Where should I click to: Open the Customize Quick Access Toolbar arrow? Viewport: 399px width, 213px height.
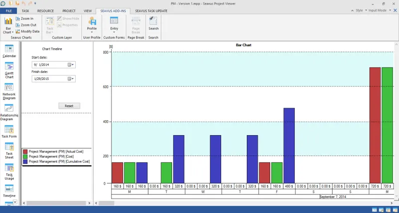click(x=35, y=3)
